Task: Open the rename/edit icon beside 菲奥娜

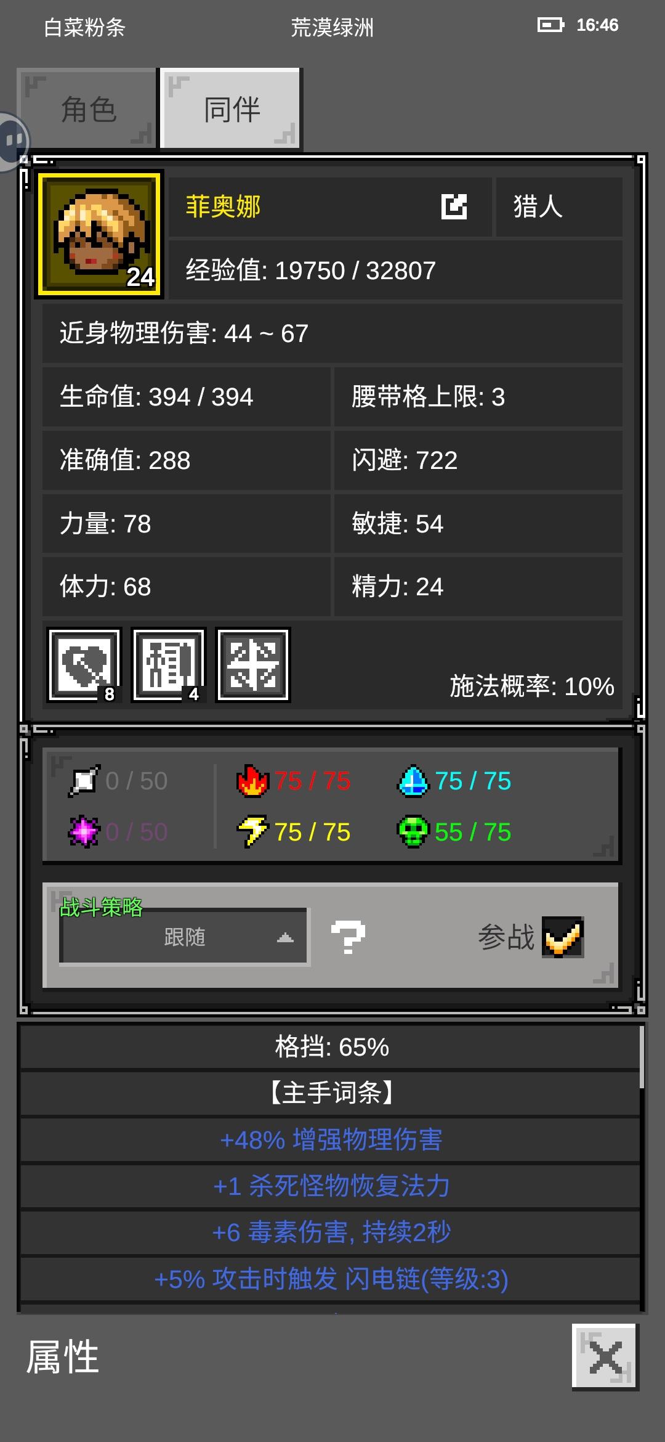Action: tap(454, 206)
